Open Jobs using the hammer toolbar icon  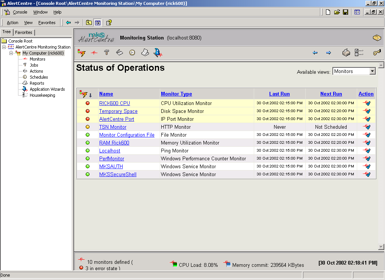(x=106, y=53)
